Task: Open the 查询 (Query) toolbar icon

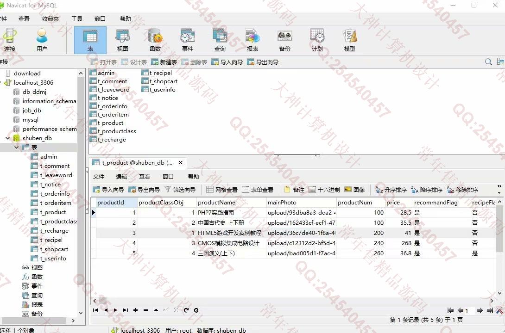Action: [220, 40]
